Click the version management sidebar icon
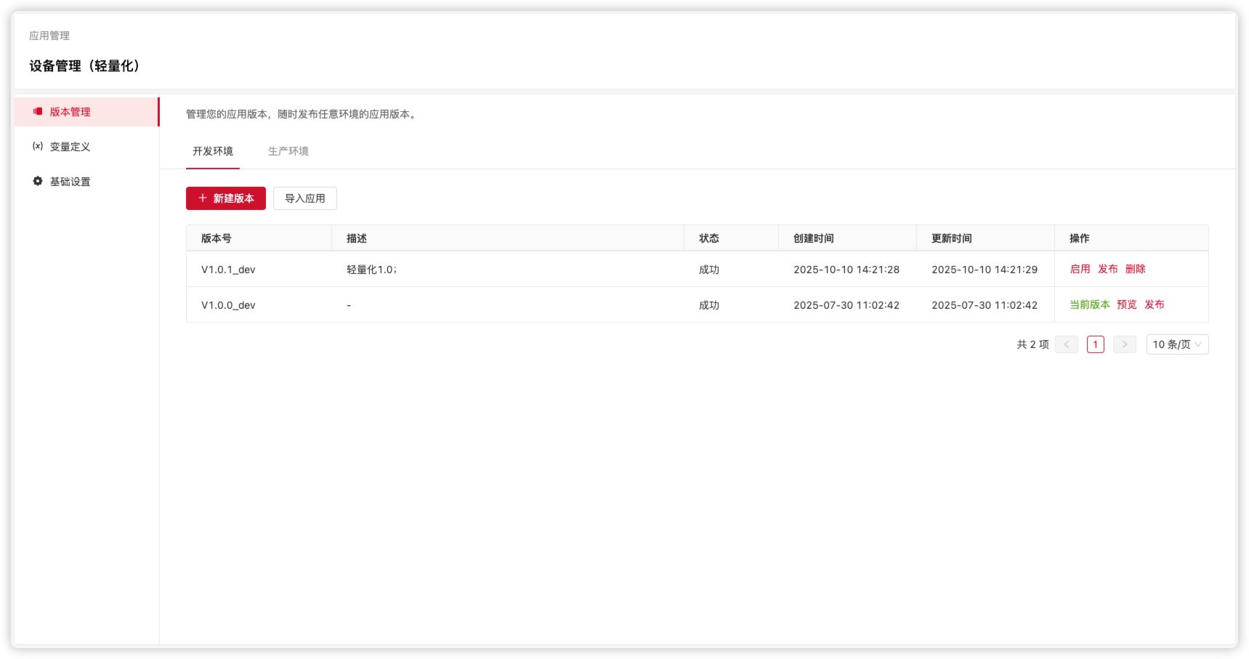This screenshot has width=1249, height=659. point(38,112)
